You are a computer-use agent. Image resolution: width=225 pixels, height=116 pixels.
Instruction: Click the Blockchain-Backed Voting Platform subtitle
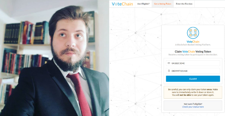193,45
